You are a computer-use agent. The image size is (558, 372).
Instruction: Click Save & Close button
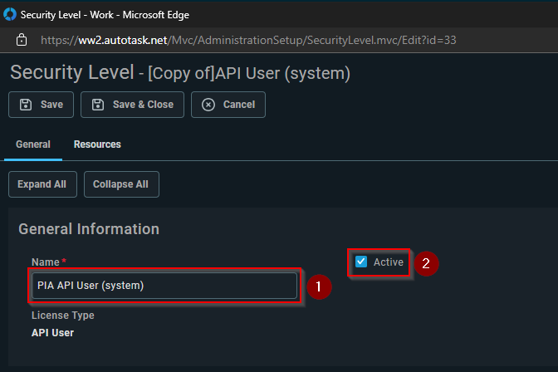(132, 105)
